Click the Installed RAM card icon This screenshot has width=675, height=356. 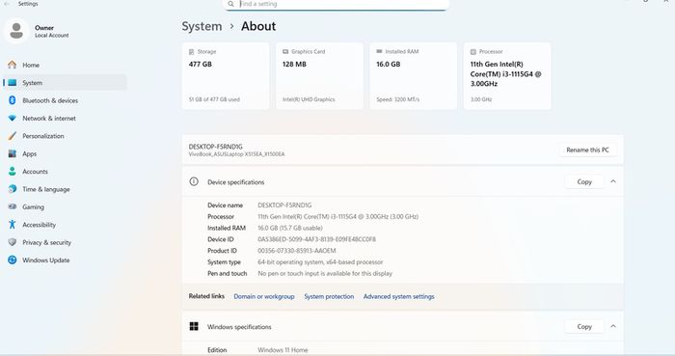[x=379, y=52]
